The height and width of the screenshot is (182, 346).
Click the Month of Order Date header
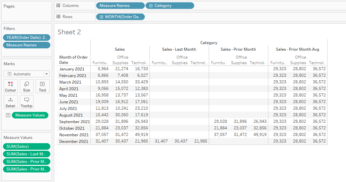tap(73, 60)
